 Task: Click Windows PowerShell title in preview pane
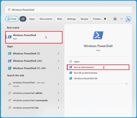98,46
